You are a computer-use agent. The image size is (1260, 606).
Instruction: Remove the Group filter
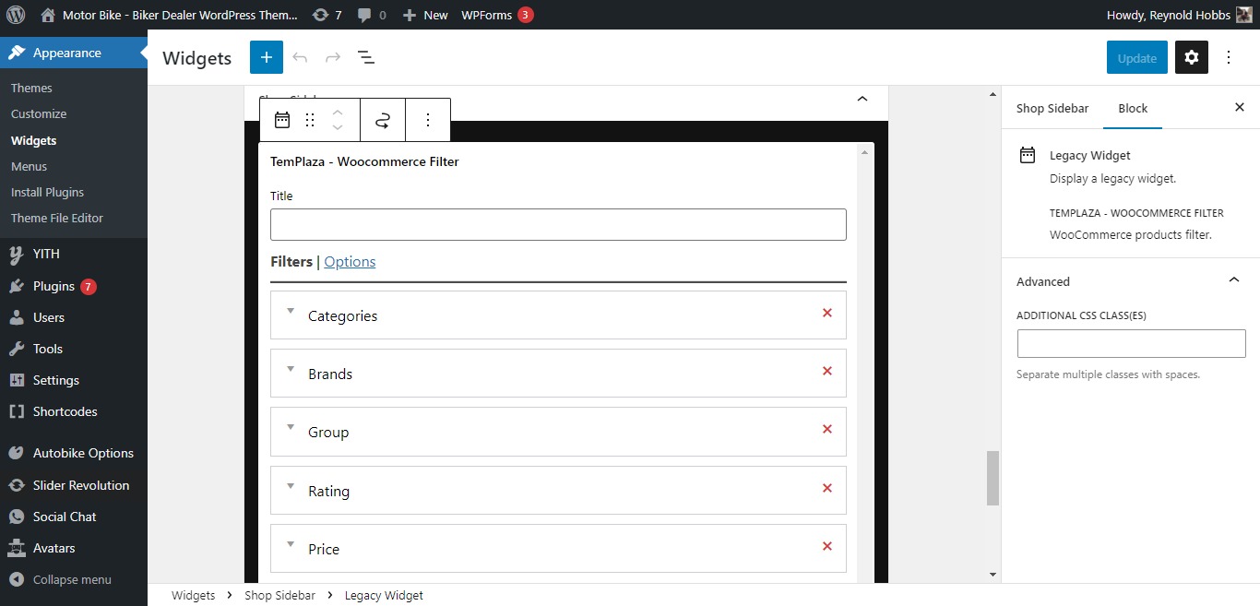point(827,429)
